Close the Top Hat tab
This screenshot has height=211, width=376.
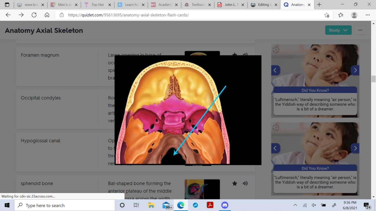(110, 5)
